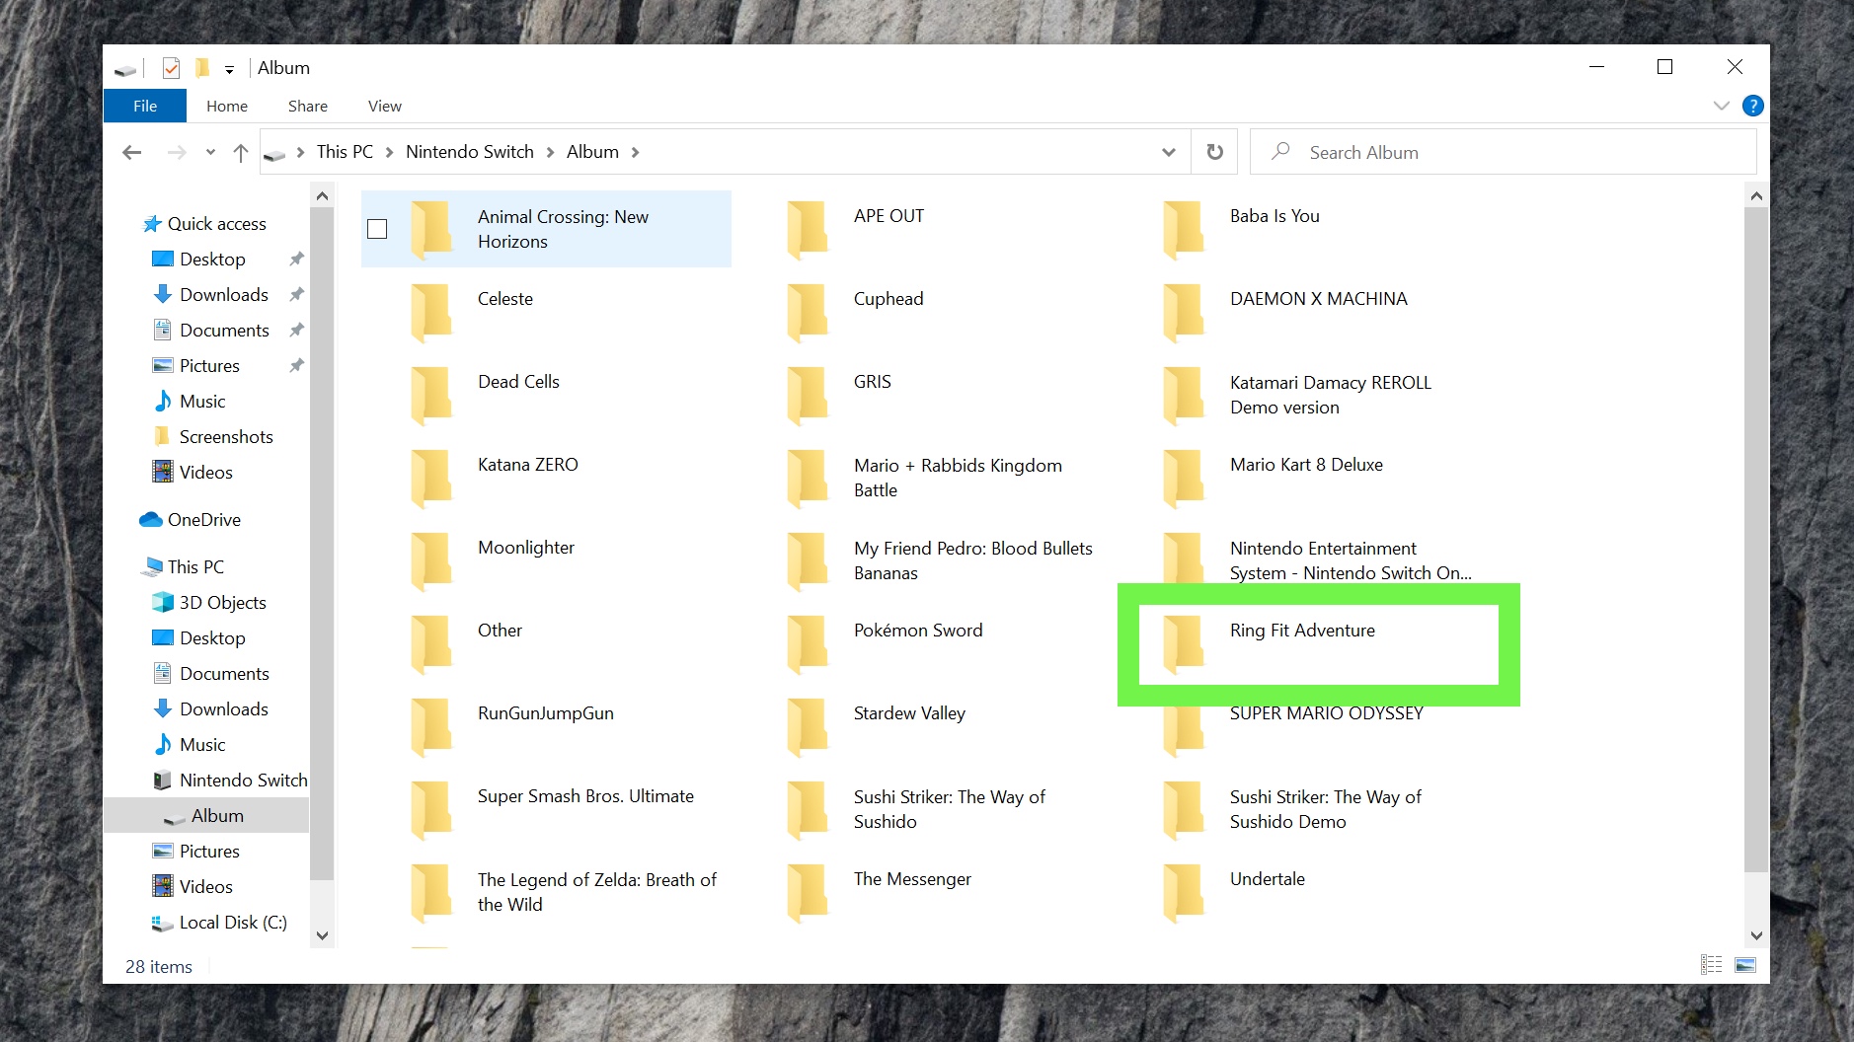Click the Properties checkmark icon in title bar
This screenshot has width=1854, height=1042.
(171, 68)
